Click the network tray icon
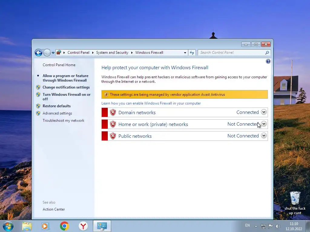The image size is (310, 232). click(263, 226)
